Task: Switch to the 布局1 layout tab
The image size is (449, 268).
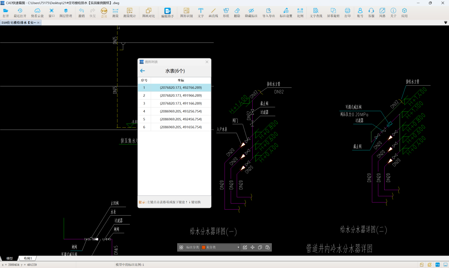Action: pyautogui.click(x=28, y=258)
